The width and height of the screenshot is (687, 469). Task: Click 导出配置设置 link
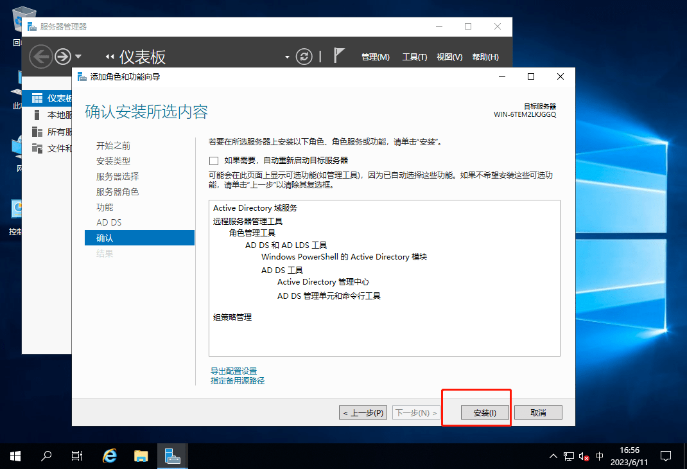click(234, 371)
